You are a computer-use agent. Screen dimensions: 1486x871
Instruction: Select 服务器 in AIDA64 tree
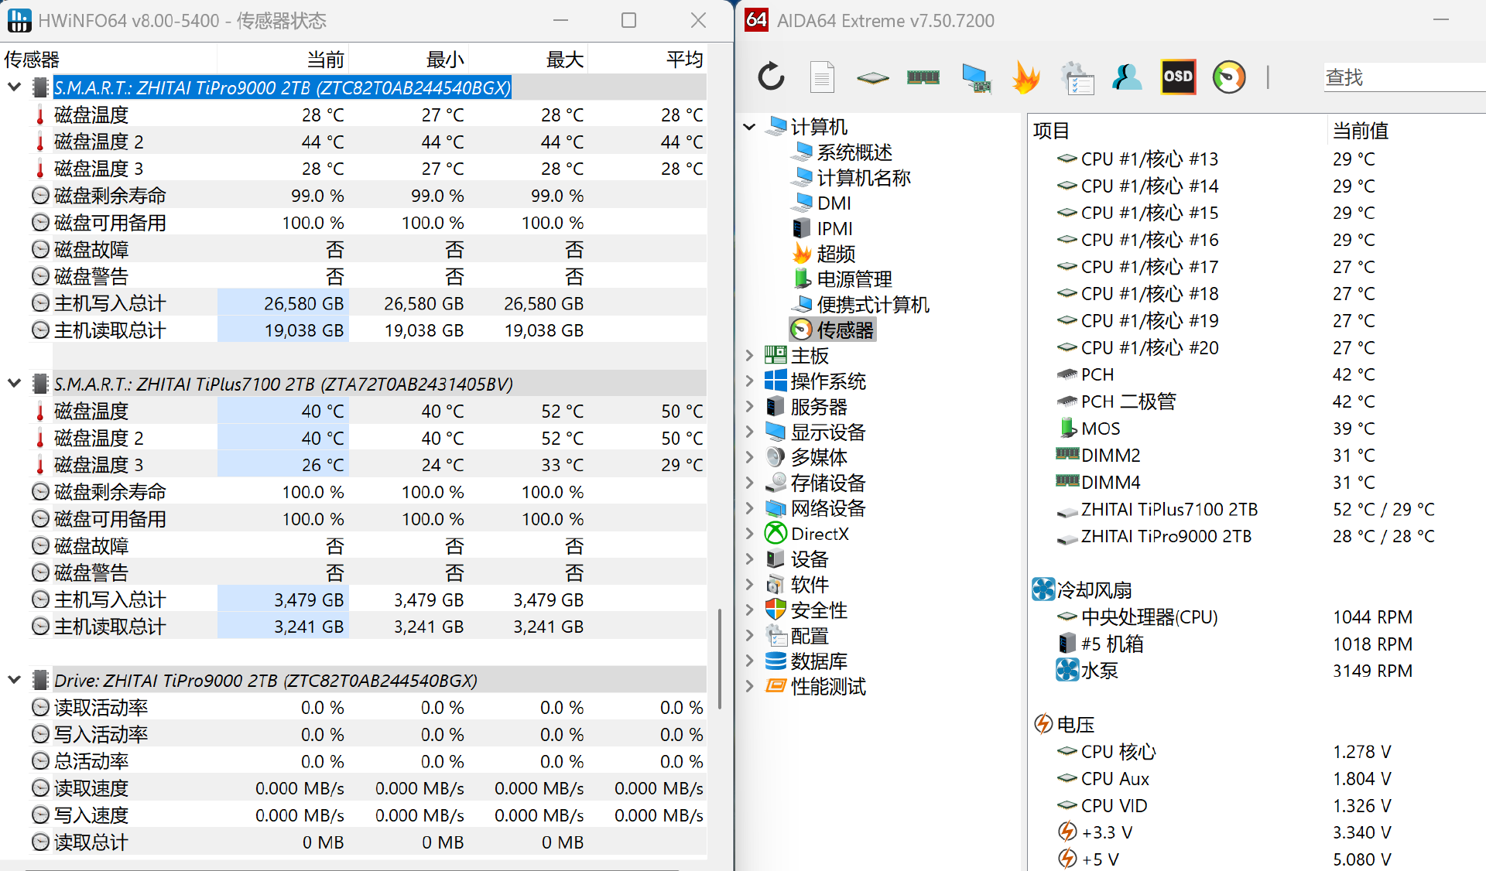[819, 406]
